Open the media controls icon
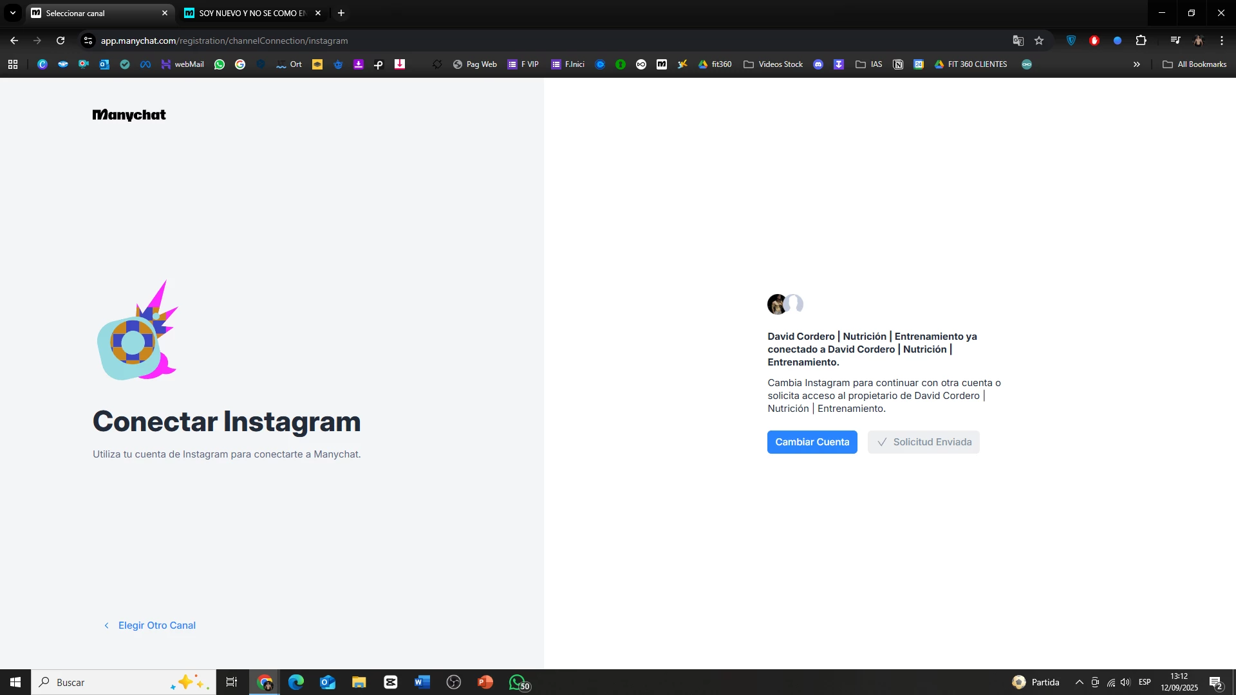Screen dimensions: 1236x695 coord(1175,41)
